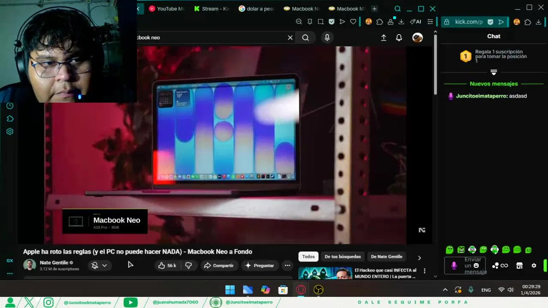The height and width of the screenshot is (308, 548).
Task: Like the video with 56 k button
Action: click(x=167, y=266)
